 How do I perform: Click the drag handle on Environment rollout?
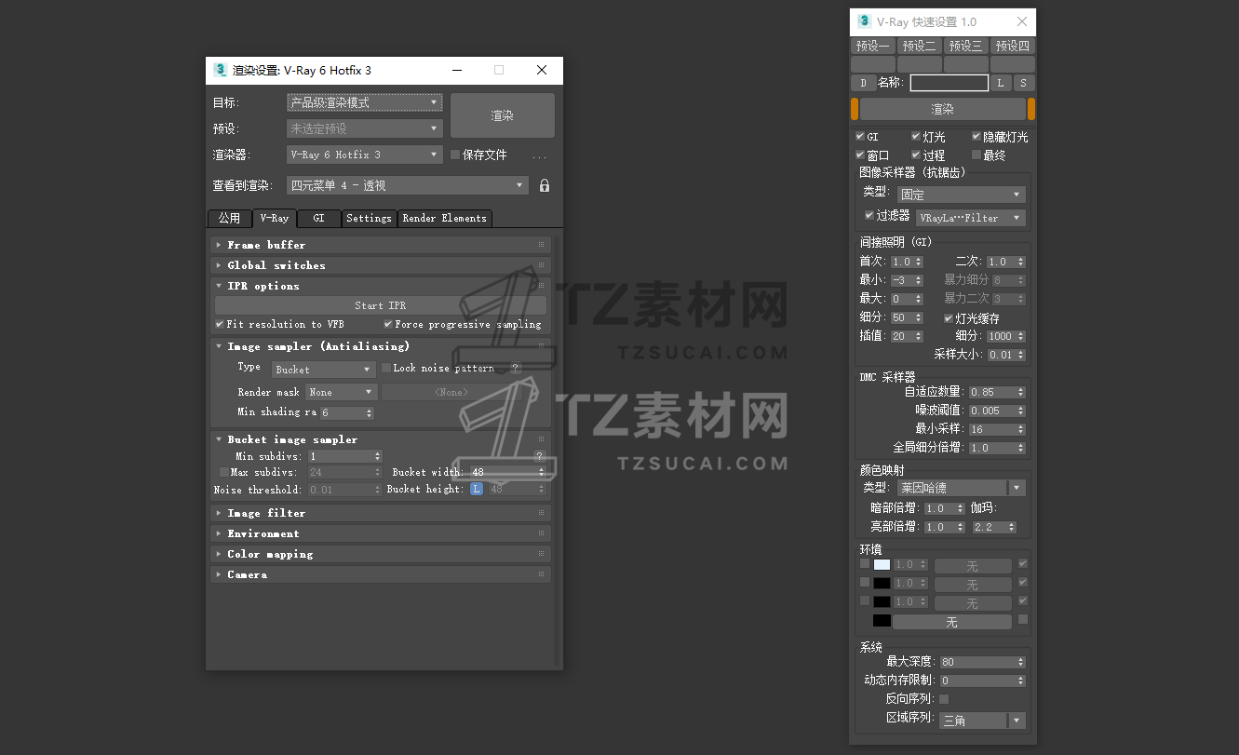click(x=541, y=533)
